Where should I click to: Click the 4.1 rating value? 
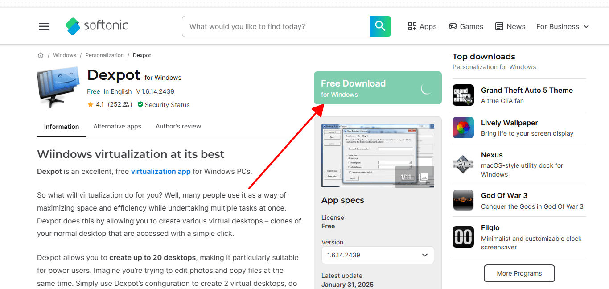[x=100, y=105]
